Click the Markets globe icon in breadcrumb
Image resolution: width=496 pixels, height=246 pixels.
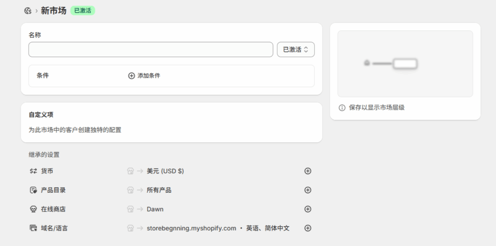click(x=28, y=11)
